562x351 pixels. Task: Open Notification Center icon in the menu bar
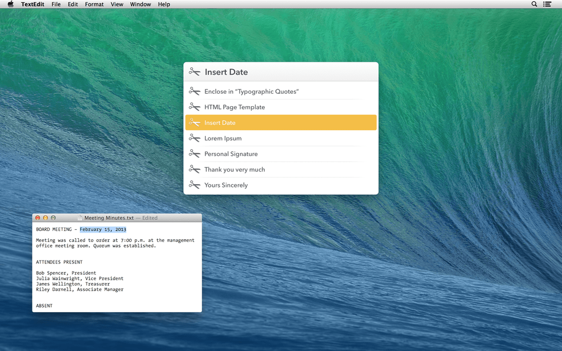tap(547, 4)
